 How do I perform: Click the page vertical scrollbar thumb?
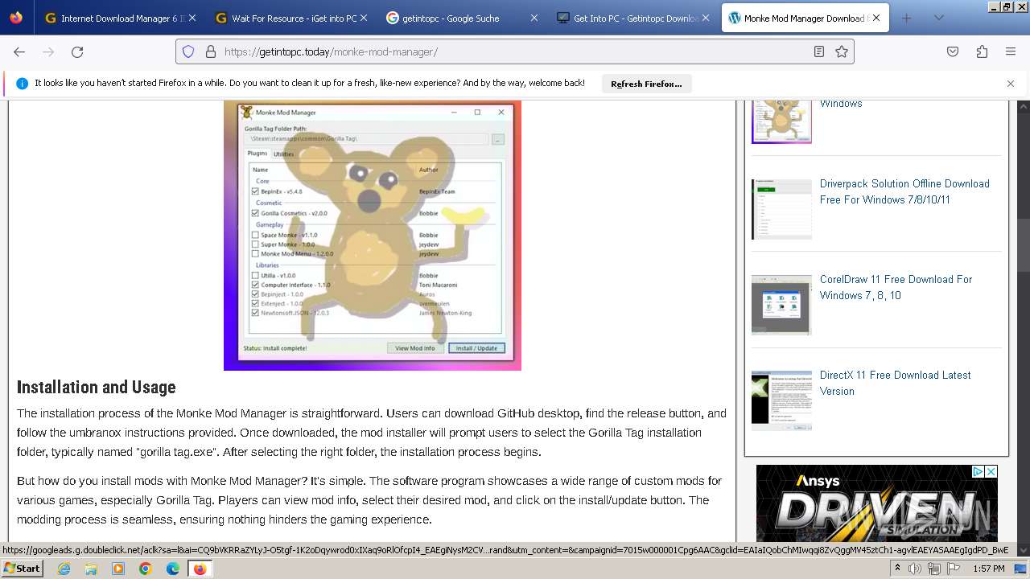(1024, 244)
